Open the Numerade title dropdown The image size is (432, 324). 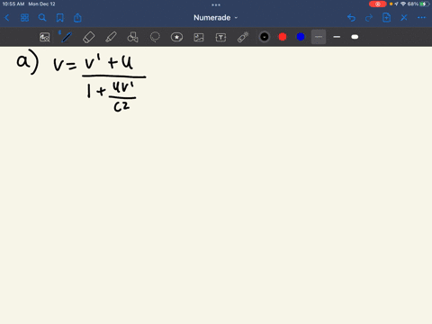[x=216, y=18]
